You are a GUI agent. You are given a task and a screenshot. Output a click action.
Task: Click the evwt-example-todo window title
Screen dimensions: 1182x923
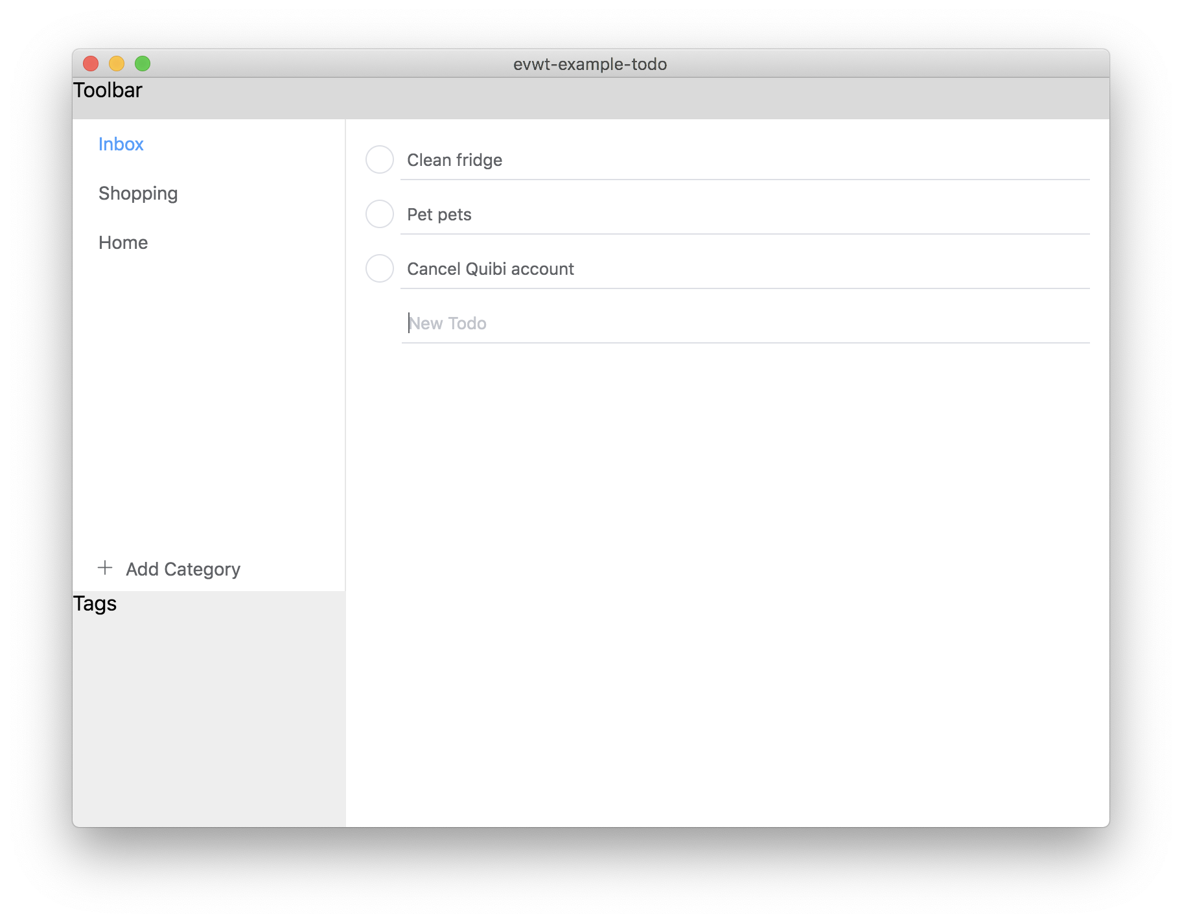[x=590, y=64]
